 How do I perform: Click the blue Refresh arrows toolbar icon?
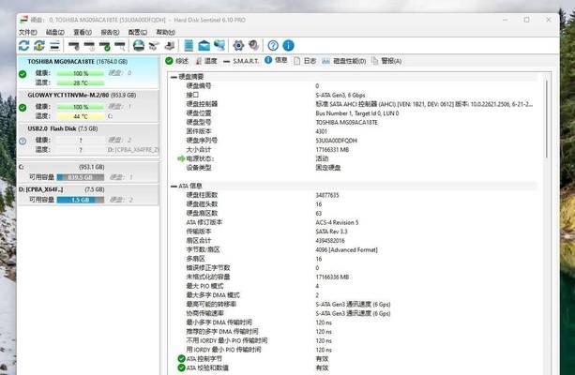coord(23,45)
